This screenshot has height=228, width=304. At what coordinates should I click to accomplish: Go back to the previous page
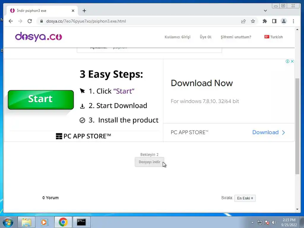pos(11,21)
